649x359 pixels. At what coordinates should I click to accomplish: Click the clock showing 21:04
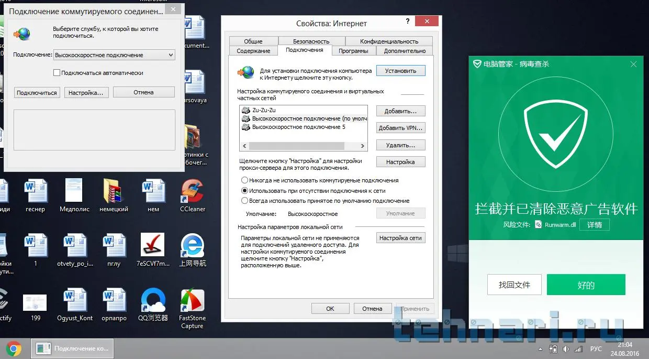pyautogui.click(x=625, y=345)
